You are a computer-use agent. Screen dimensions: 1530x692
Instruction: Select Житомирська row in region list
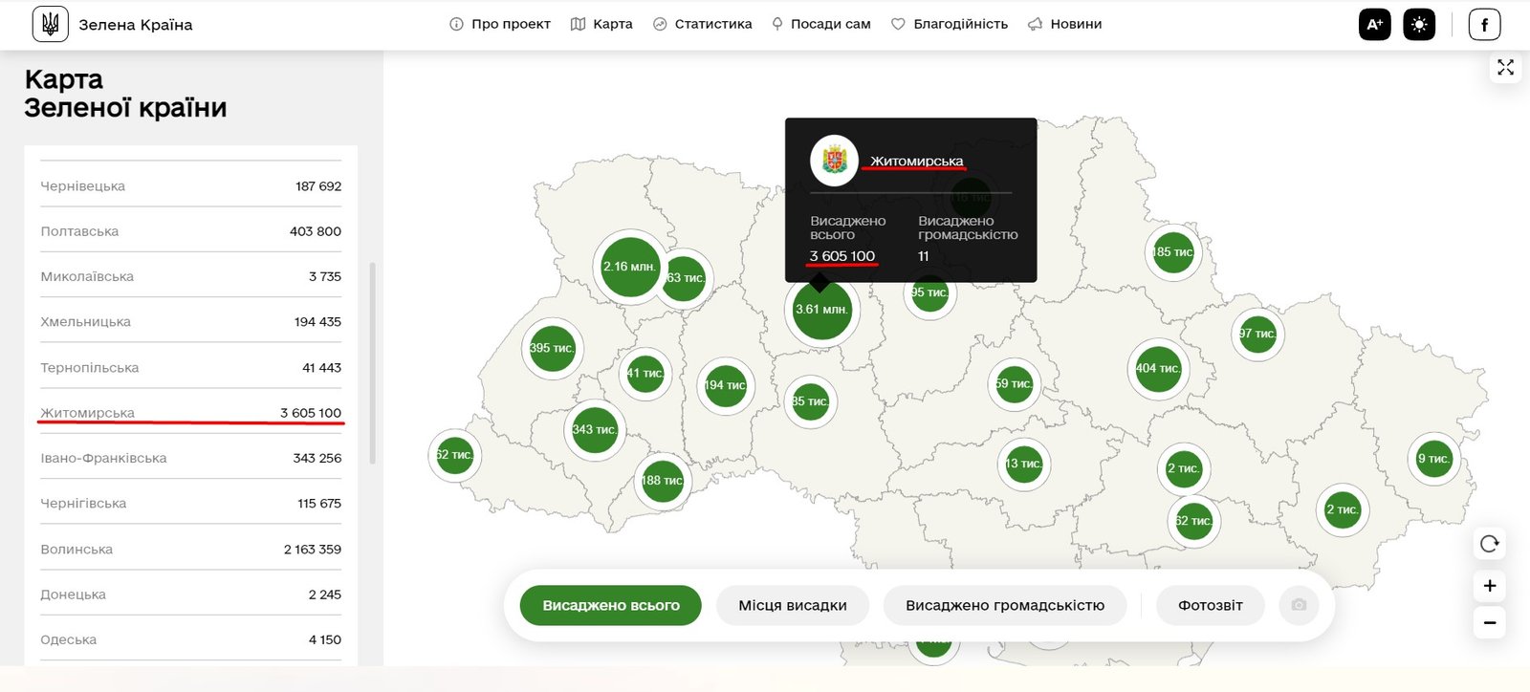191,412
